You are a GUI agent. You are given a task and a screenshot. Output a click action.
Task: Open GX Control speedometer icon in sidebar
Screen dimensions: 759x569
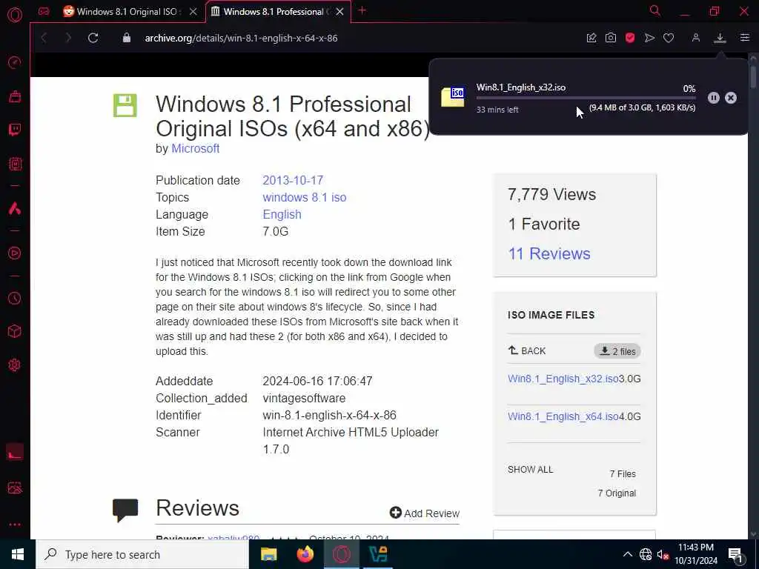(x=15, y=62)
